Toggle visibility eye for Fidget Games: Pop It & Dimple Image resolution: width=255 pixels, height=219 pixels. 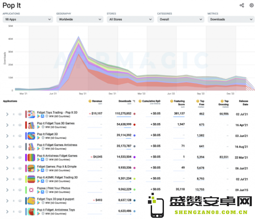[x=20, y=168]
